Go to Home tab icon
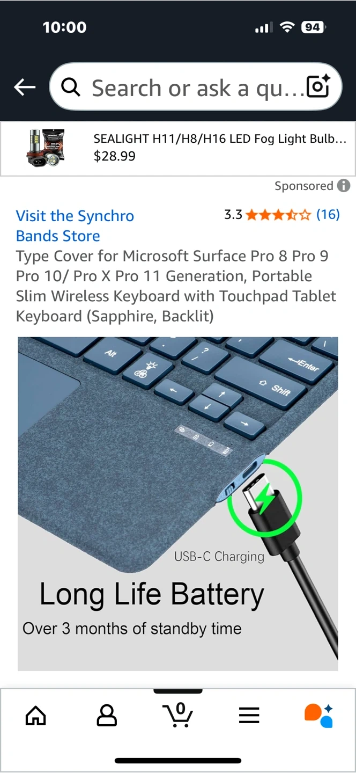Screen dimensions: 356x773 36,715
